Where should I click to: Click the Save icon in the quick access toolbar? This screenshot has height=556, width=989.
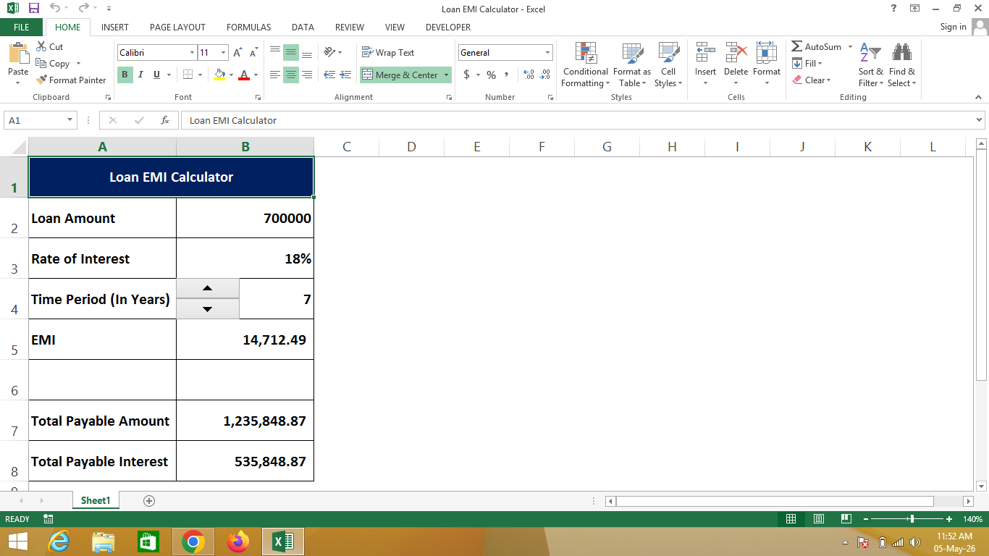(33, 9)
